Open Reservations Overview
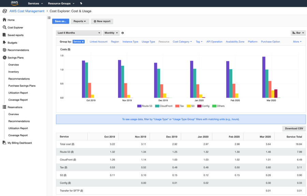This screenshot has width=307, height=196. tap(14, 114)
